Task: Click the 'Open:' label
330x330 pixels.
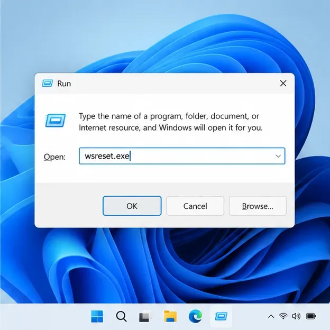Action: pyautogui.click(x=54, y=157)
